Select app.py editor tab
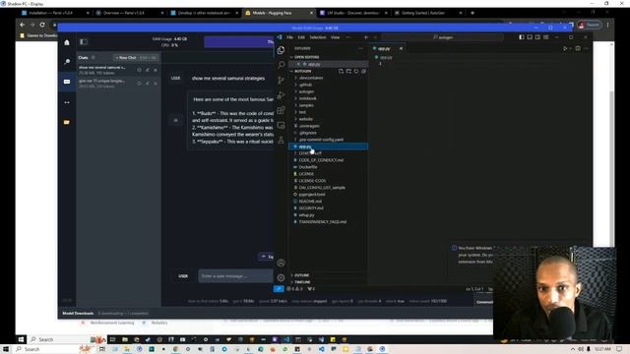Image resolution: width=630 pixels, height=354 pixels. coord(385,48)
